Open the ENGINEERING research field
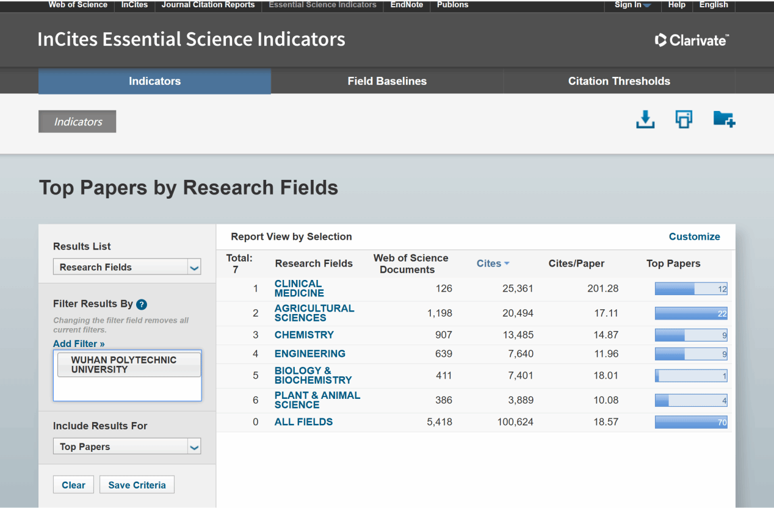The width and height of the screenshot is (774, 508). [x=309, y=354]
